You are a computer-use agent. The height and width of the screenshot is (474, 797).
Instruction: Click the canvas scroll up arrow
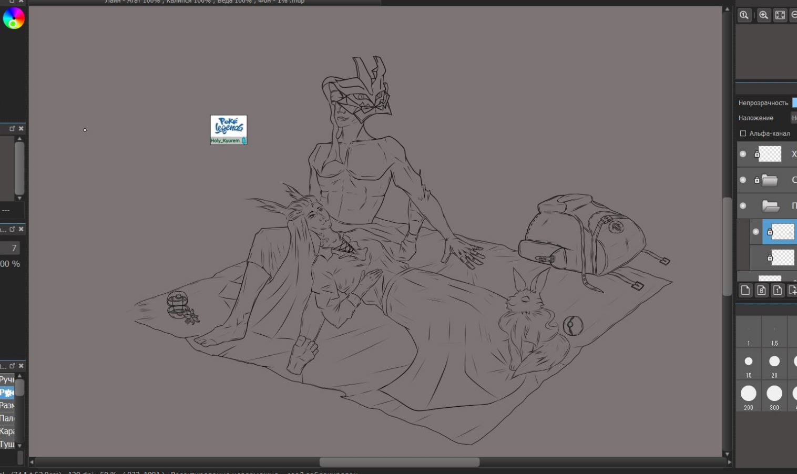pyautogui.click(x=727, y=9)
